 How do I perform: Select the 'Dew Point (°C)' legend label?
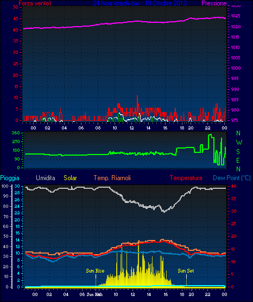pos(232,178)
